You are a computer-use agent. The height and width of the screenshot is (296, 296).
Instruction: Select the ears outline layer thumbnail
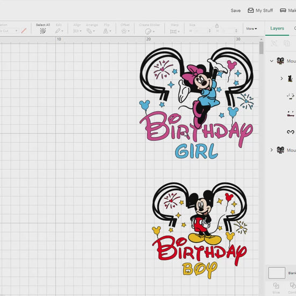tap(291, 132)
